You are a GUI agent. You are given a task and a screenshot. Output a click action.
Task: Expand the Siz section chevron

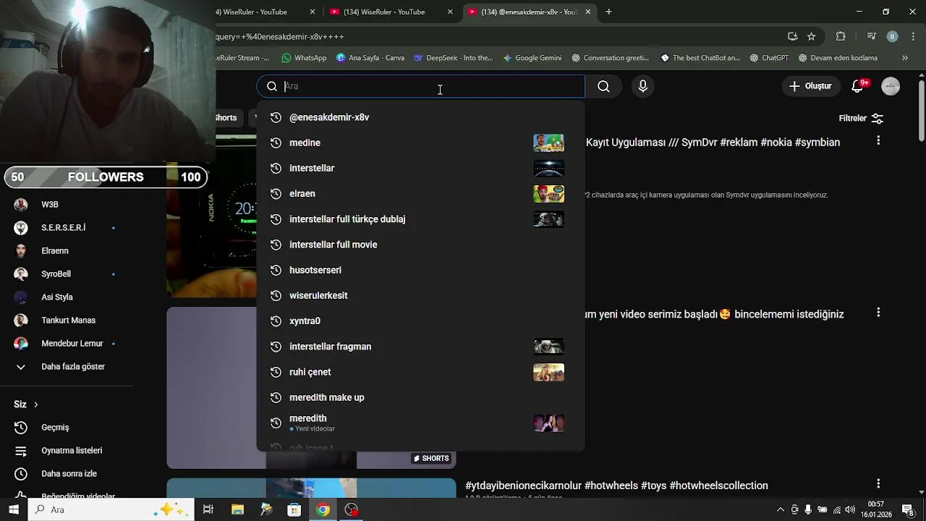click(35, 404)
